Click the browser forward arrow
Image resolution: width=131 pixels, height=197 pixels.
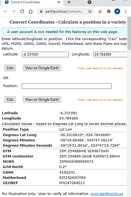pos(14,11)
